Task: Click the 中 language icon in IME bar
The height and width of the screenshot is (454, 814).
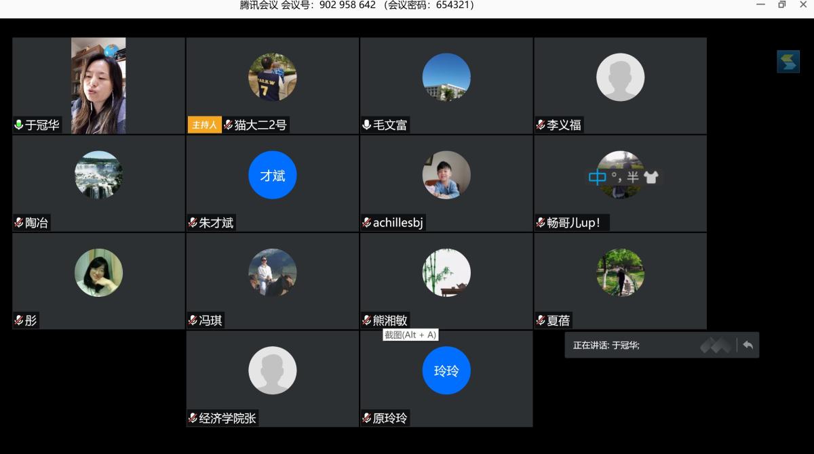Action: point(597,178)
